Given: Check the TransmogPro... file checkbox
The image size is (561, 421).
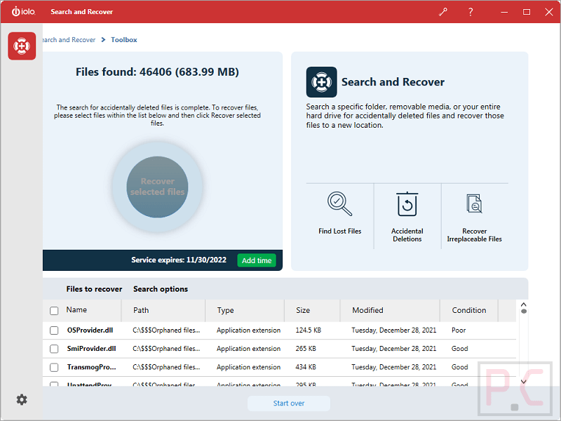Looking at the screenshot, I should pyautogui.click(x=54, y=367).
